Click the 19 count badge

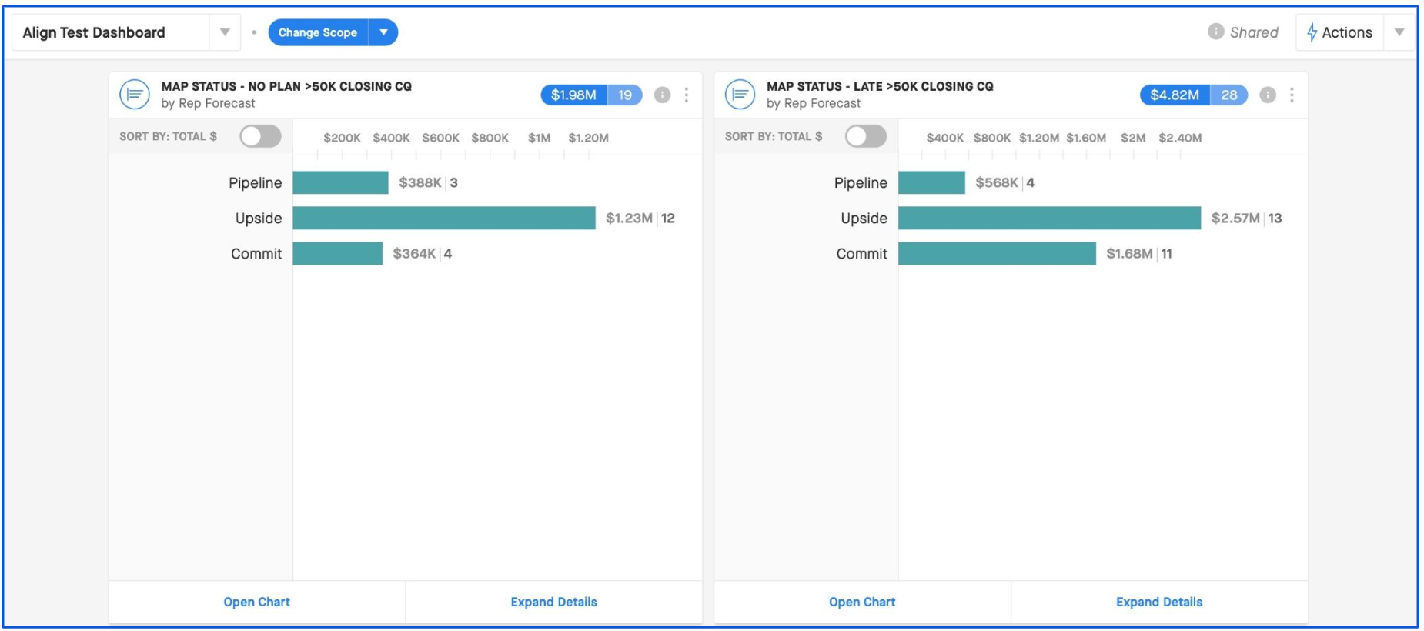[x=625, y=95]
